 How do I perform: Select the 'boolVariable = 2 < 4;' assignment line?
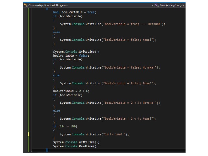(x=71, y=91)
